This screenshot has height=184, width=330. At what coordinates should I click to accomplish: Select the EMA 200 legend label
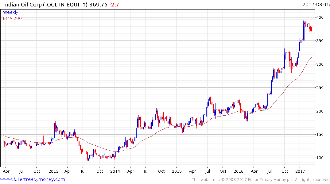(x=12, y=18)
